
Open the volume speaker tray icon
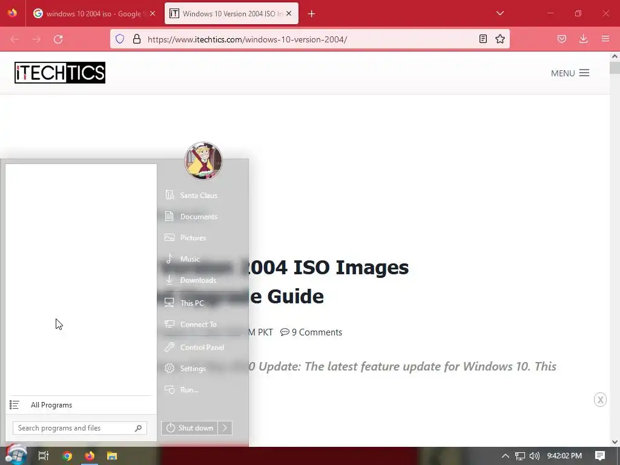click(534, 456)
